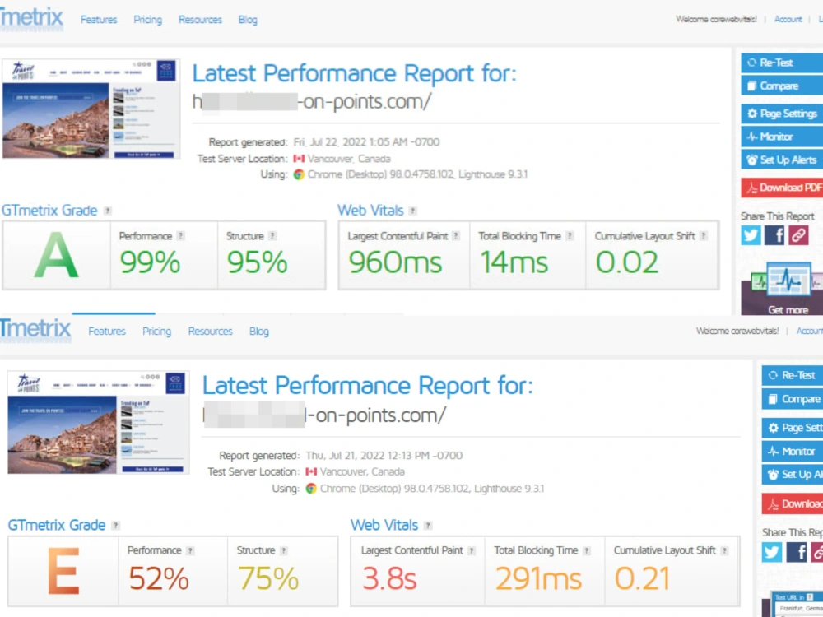
Task: Click the 52% Performance value
Action: click(159, 578)
